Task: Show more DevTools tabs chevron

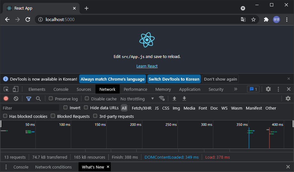Action: (236, 89)
